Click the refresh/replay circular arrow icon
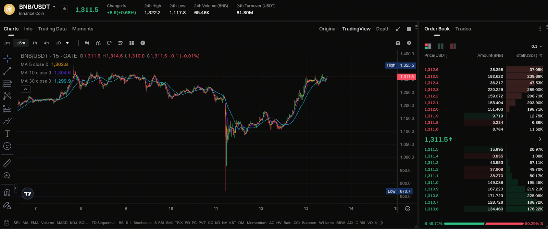This screenshot has width=548, height=229. (x=109, y=43)
